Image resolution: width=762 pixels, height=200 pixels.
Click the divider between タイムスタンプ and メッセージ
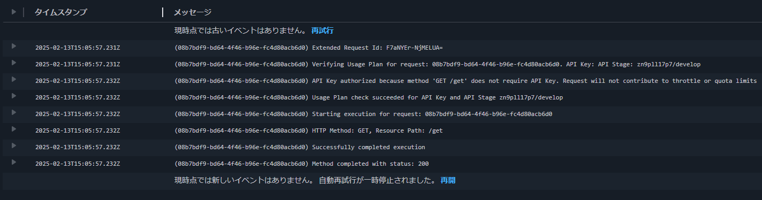[163, 12]
